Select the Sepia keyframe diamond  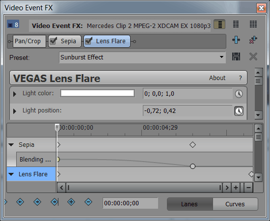[x=192, y=145]
